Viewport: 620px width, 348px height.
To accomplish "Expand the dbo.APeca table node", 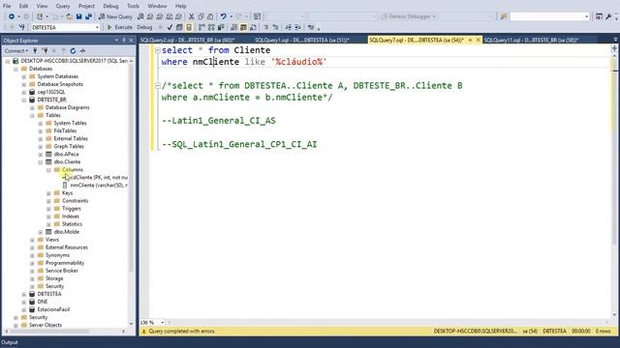I will point(41,155).
